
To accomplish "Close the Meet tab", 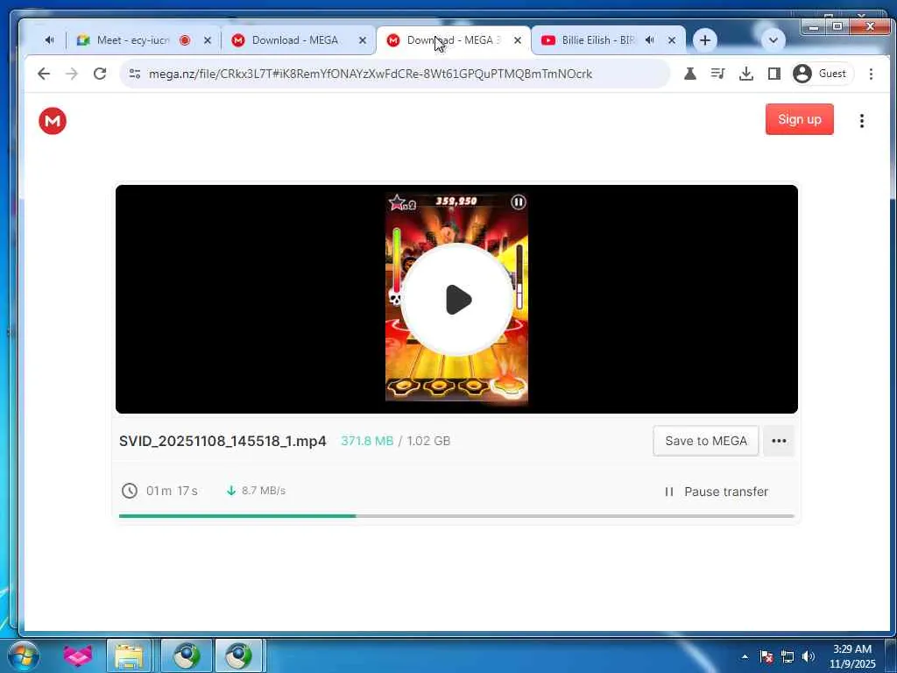I will [208, 40].
